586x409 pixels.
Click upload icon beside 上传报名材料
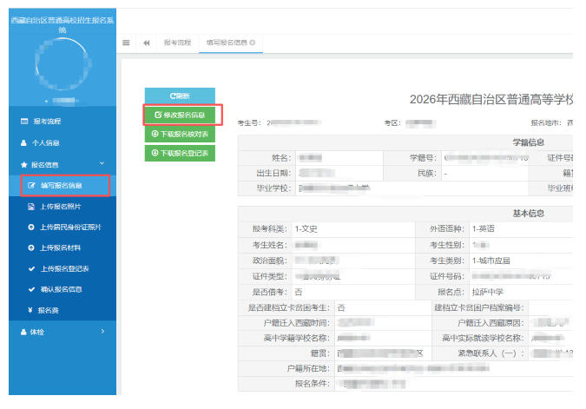pos(31,247)
